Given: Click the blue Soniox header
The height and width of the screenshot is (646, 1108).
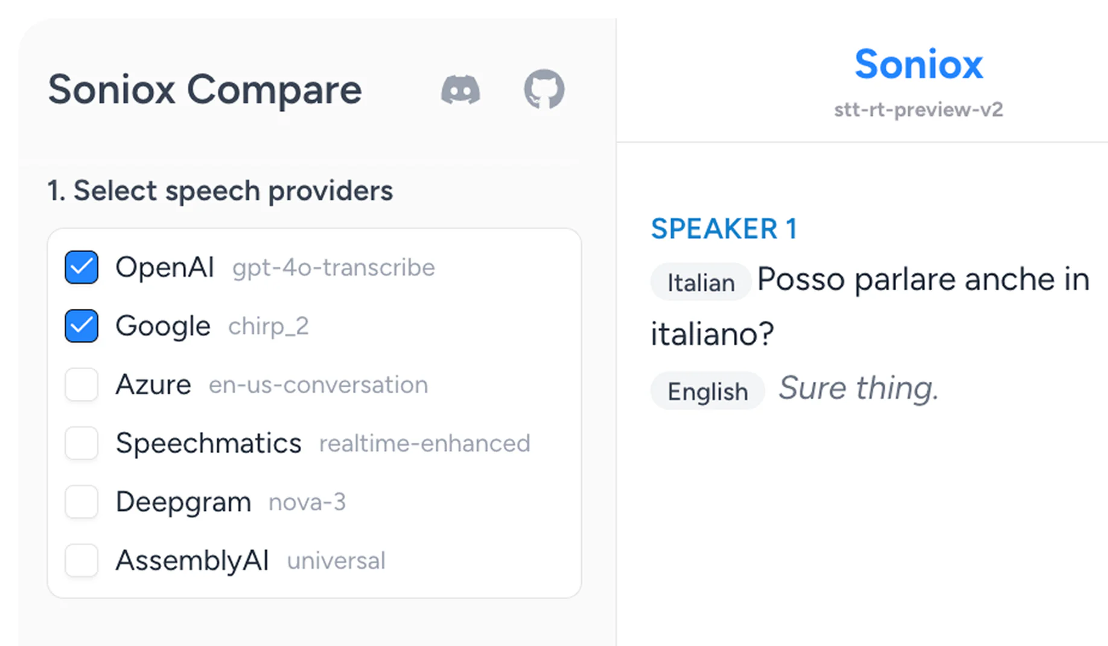Looking at the screenshot, I should coord(918,65).
